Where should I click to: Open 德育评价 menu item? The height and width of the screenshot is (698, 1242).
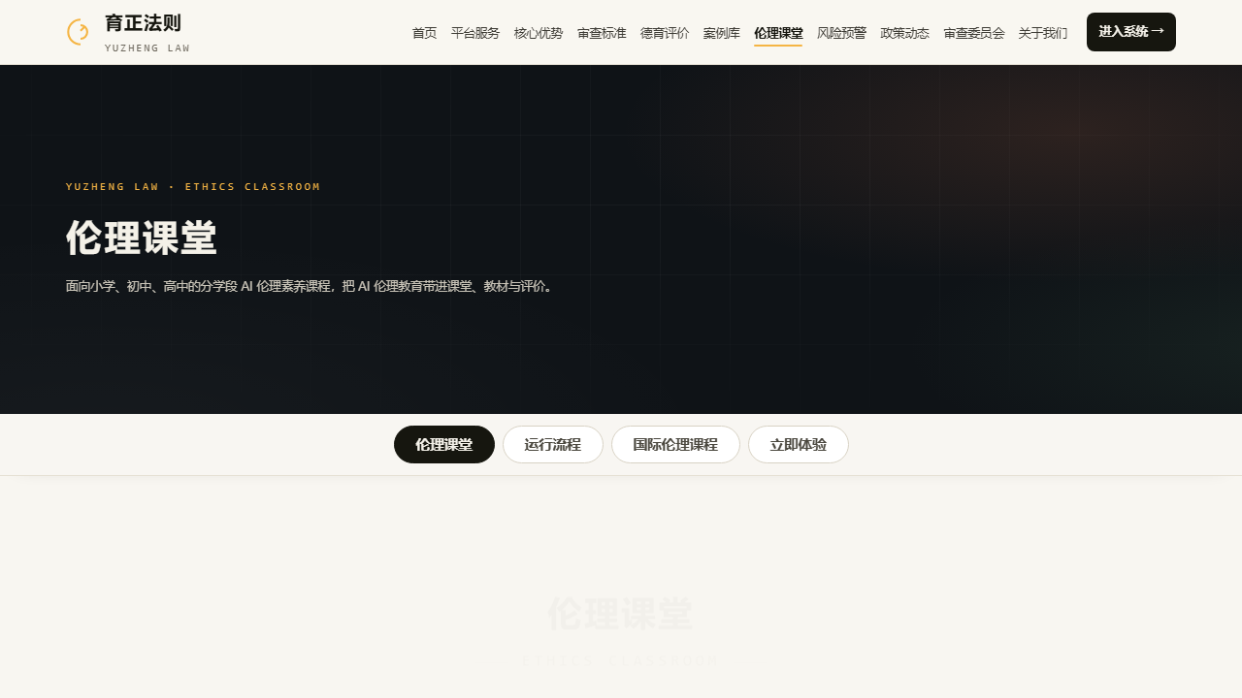pyautogui.click(x=665, y=33)
